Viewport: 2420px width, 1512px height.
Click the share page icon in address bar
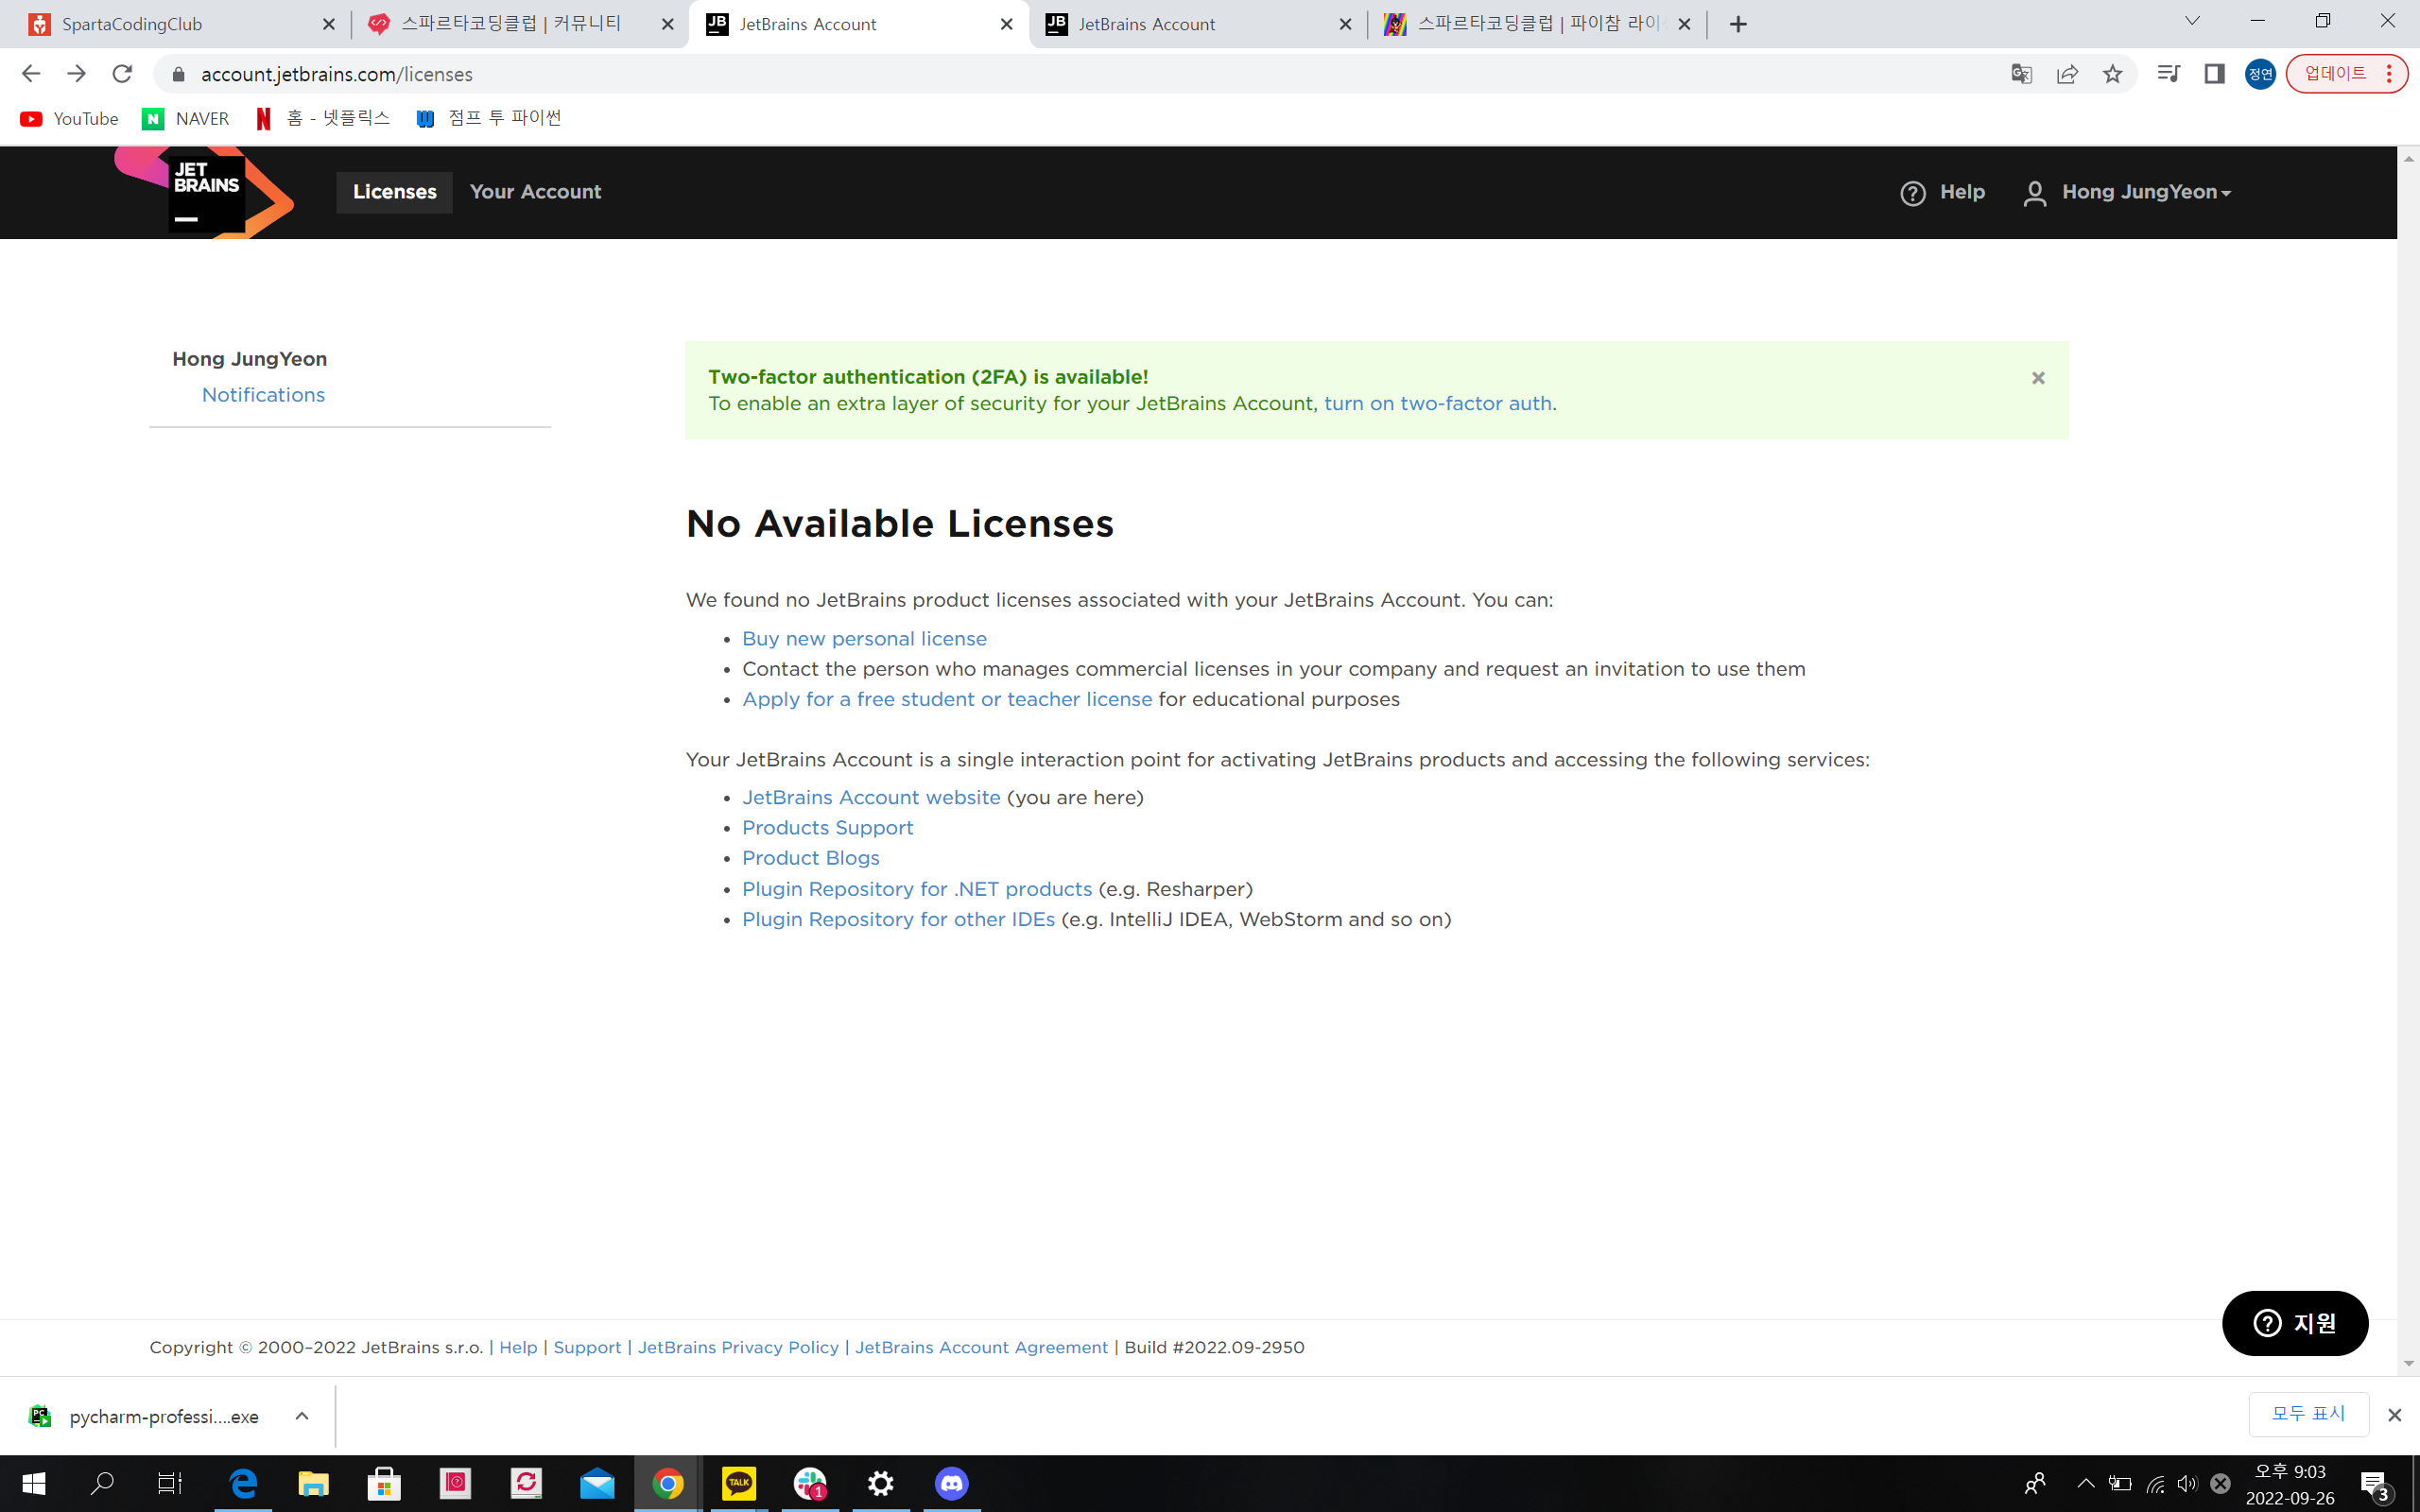pyautogui.click(x=2067, y=74)
